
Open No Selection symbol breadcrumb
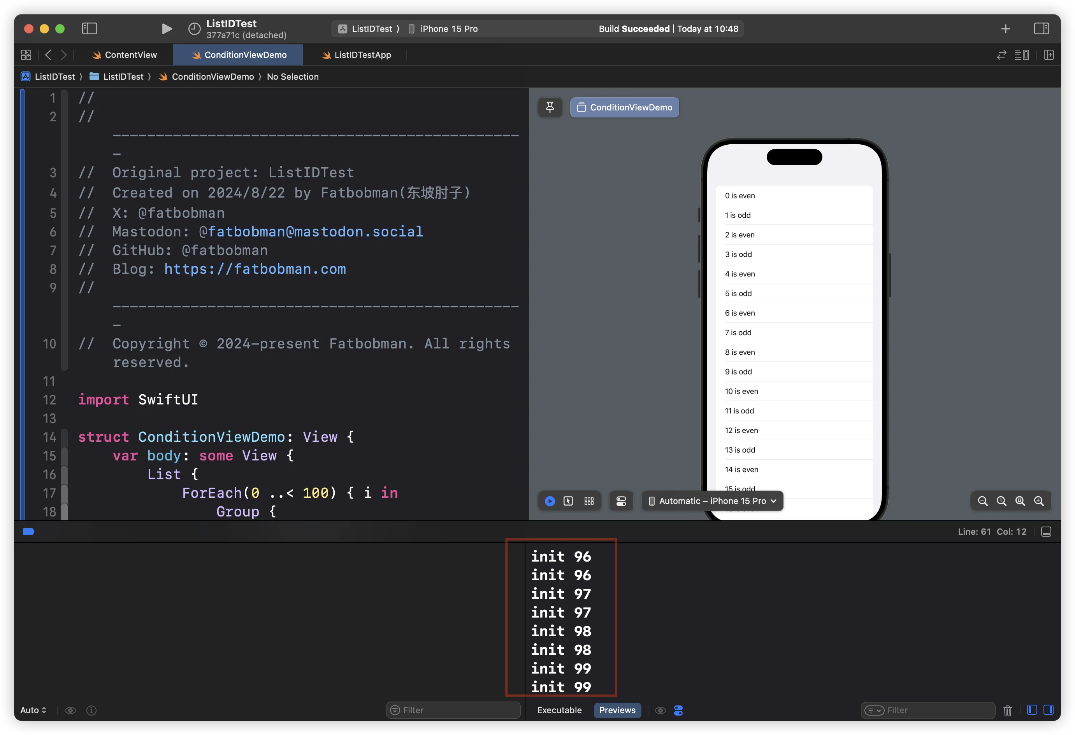click(293, 77)
